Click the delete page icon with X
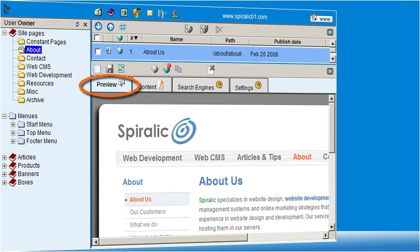 (211, 70)
